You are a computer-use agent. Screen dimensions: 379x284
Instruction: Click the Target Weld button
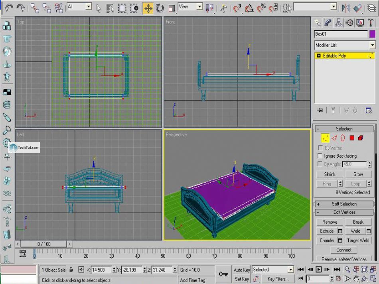(x=358, y=241)
